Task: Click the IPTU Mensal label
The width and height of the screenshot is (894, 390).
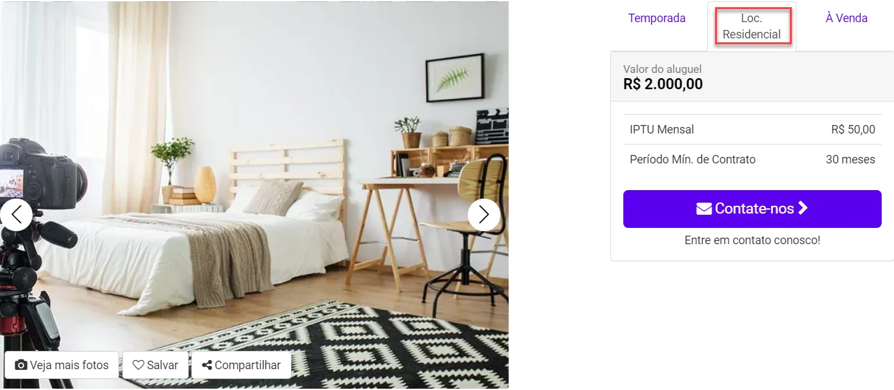Action: (662, 130)
